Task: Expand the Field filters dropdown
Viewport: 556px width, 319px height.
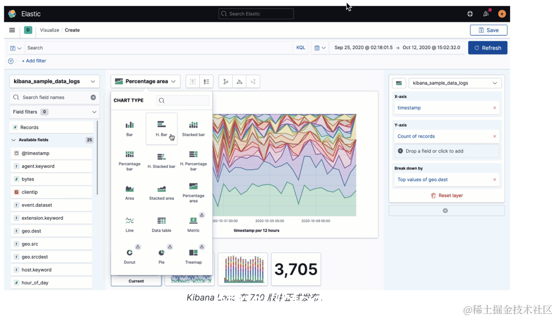Action: point(54,112)
